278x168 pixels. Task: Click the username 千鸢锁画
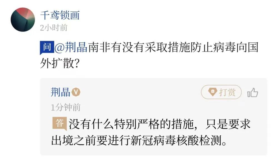click(60, 15)
